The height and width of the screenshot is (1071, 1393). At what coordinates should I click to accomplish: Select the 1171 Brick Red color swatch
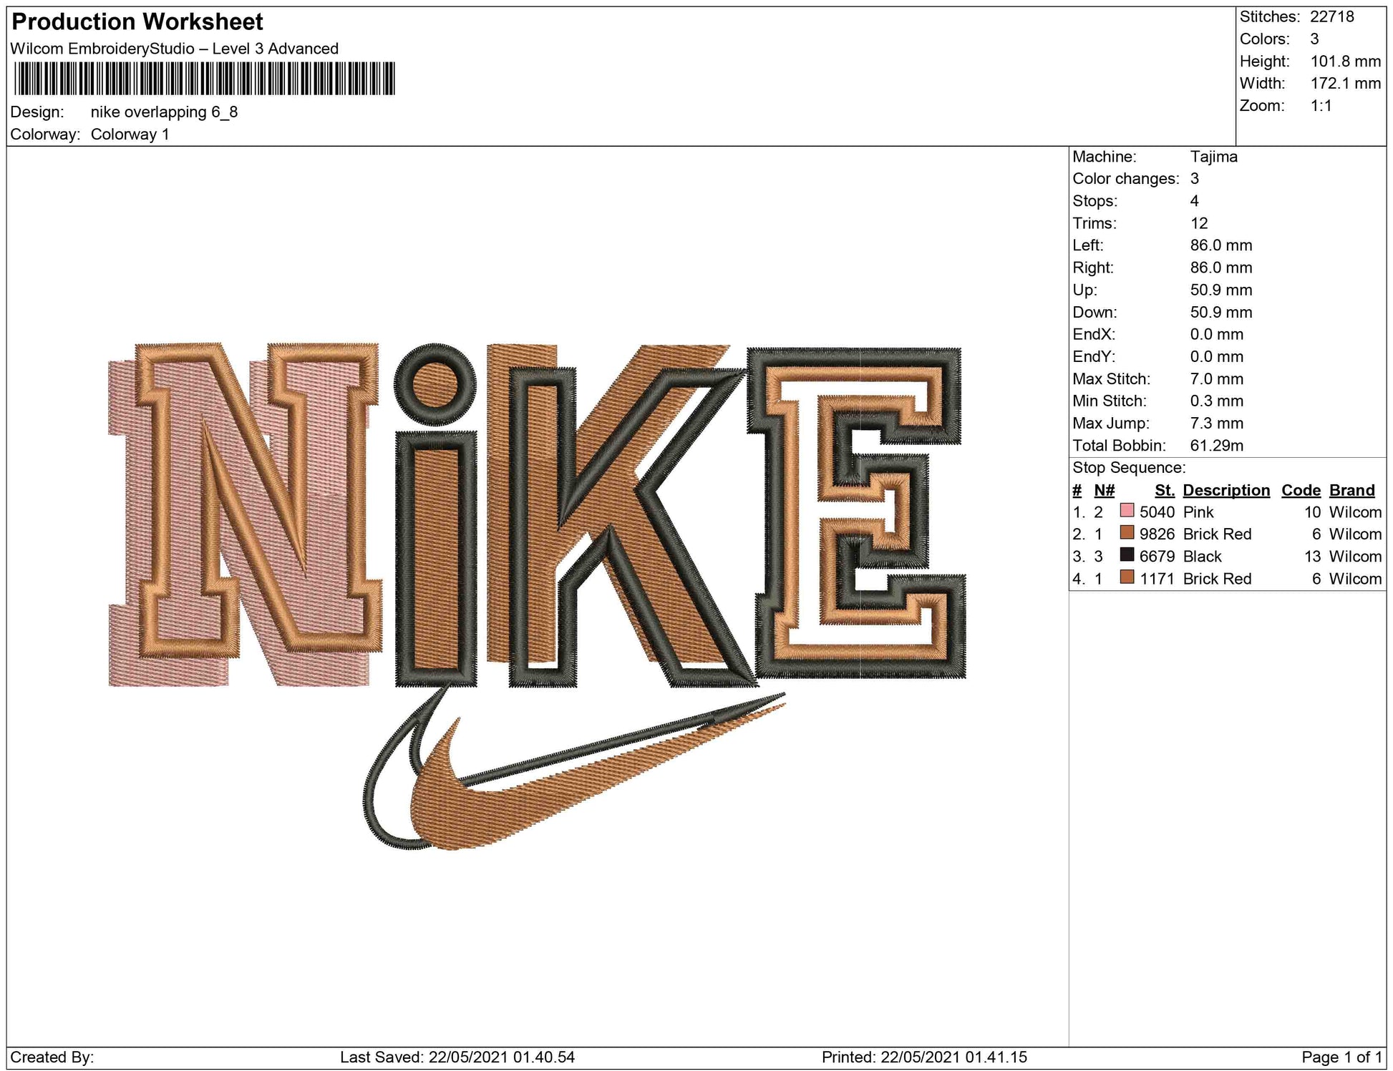pyautogui.click(x=1127, y=577)
